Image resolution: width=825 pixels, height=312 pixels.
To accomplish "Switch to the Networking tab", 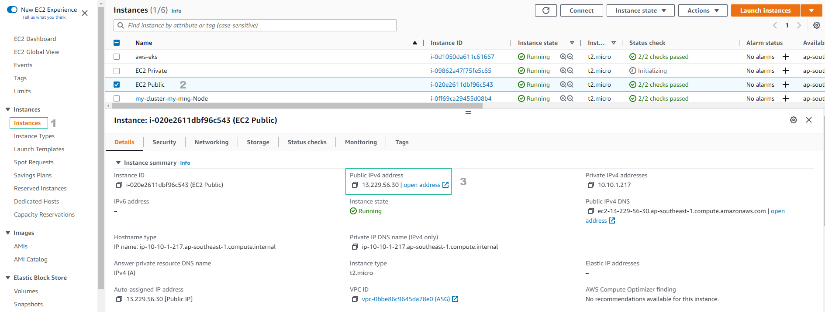I will (x=211, y=142).
